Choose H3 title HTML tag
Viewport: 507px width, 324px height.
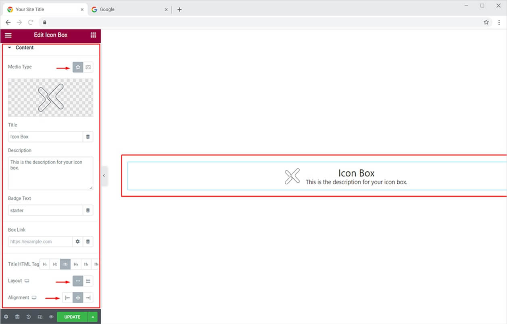65,264
